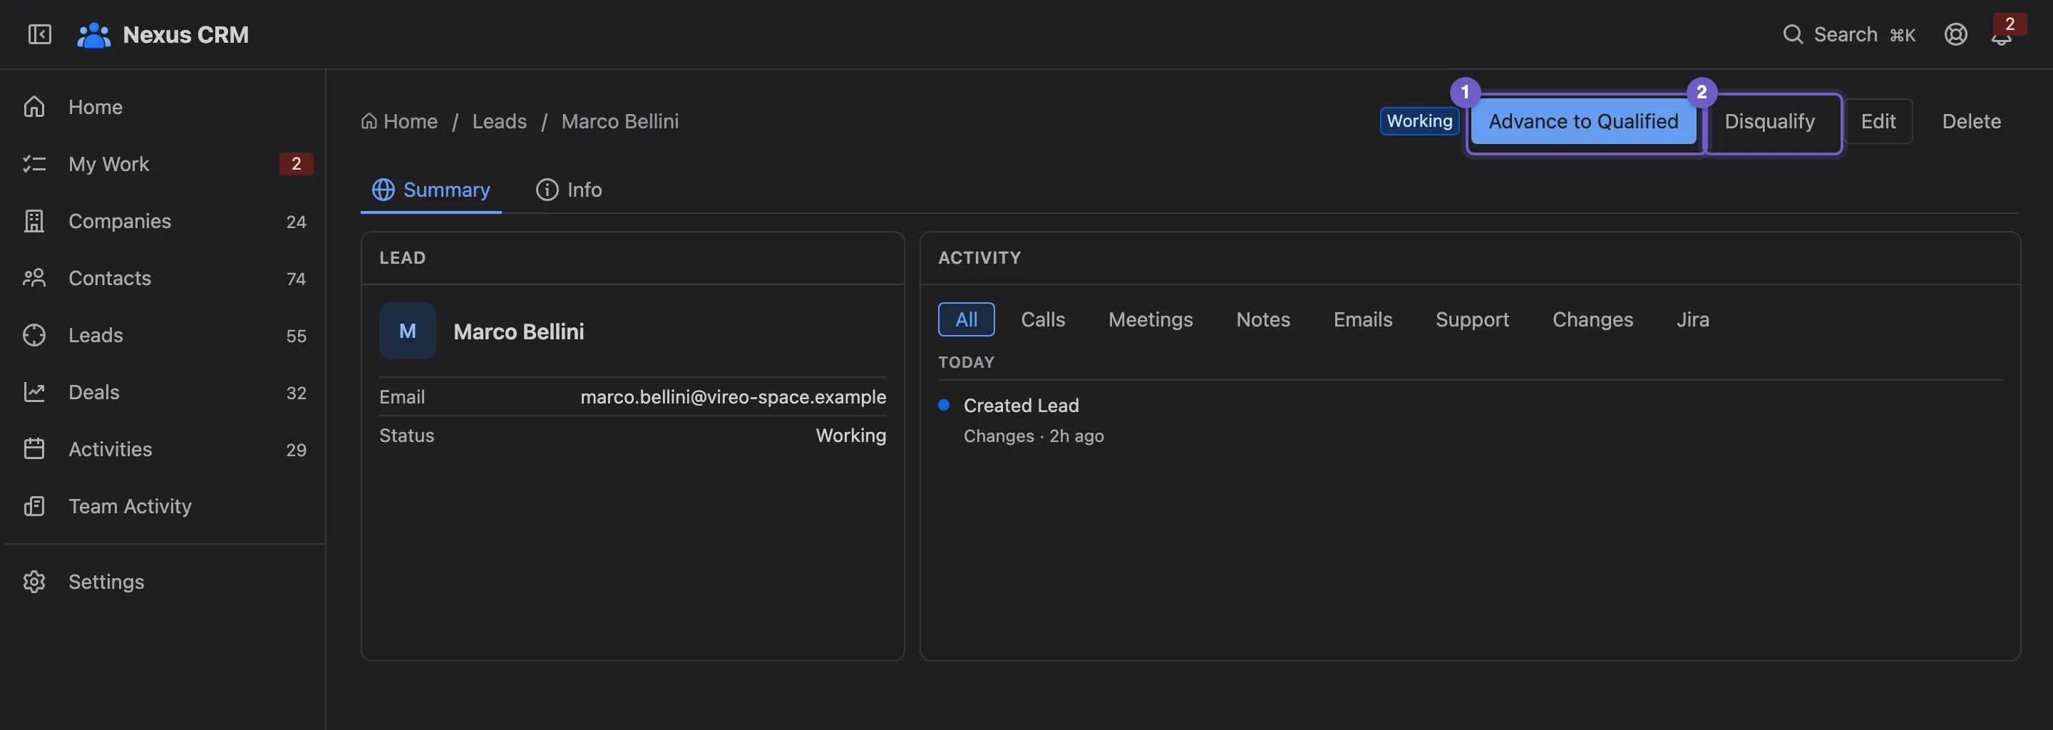Screen dimensions: 2053x730
Task: Click the Marco Bellini name heading
Action: tap(518, 331)
